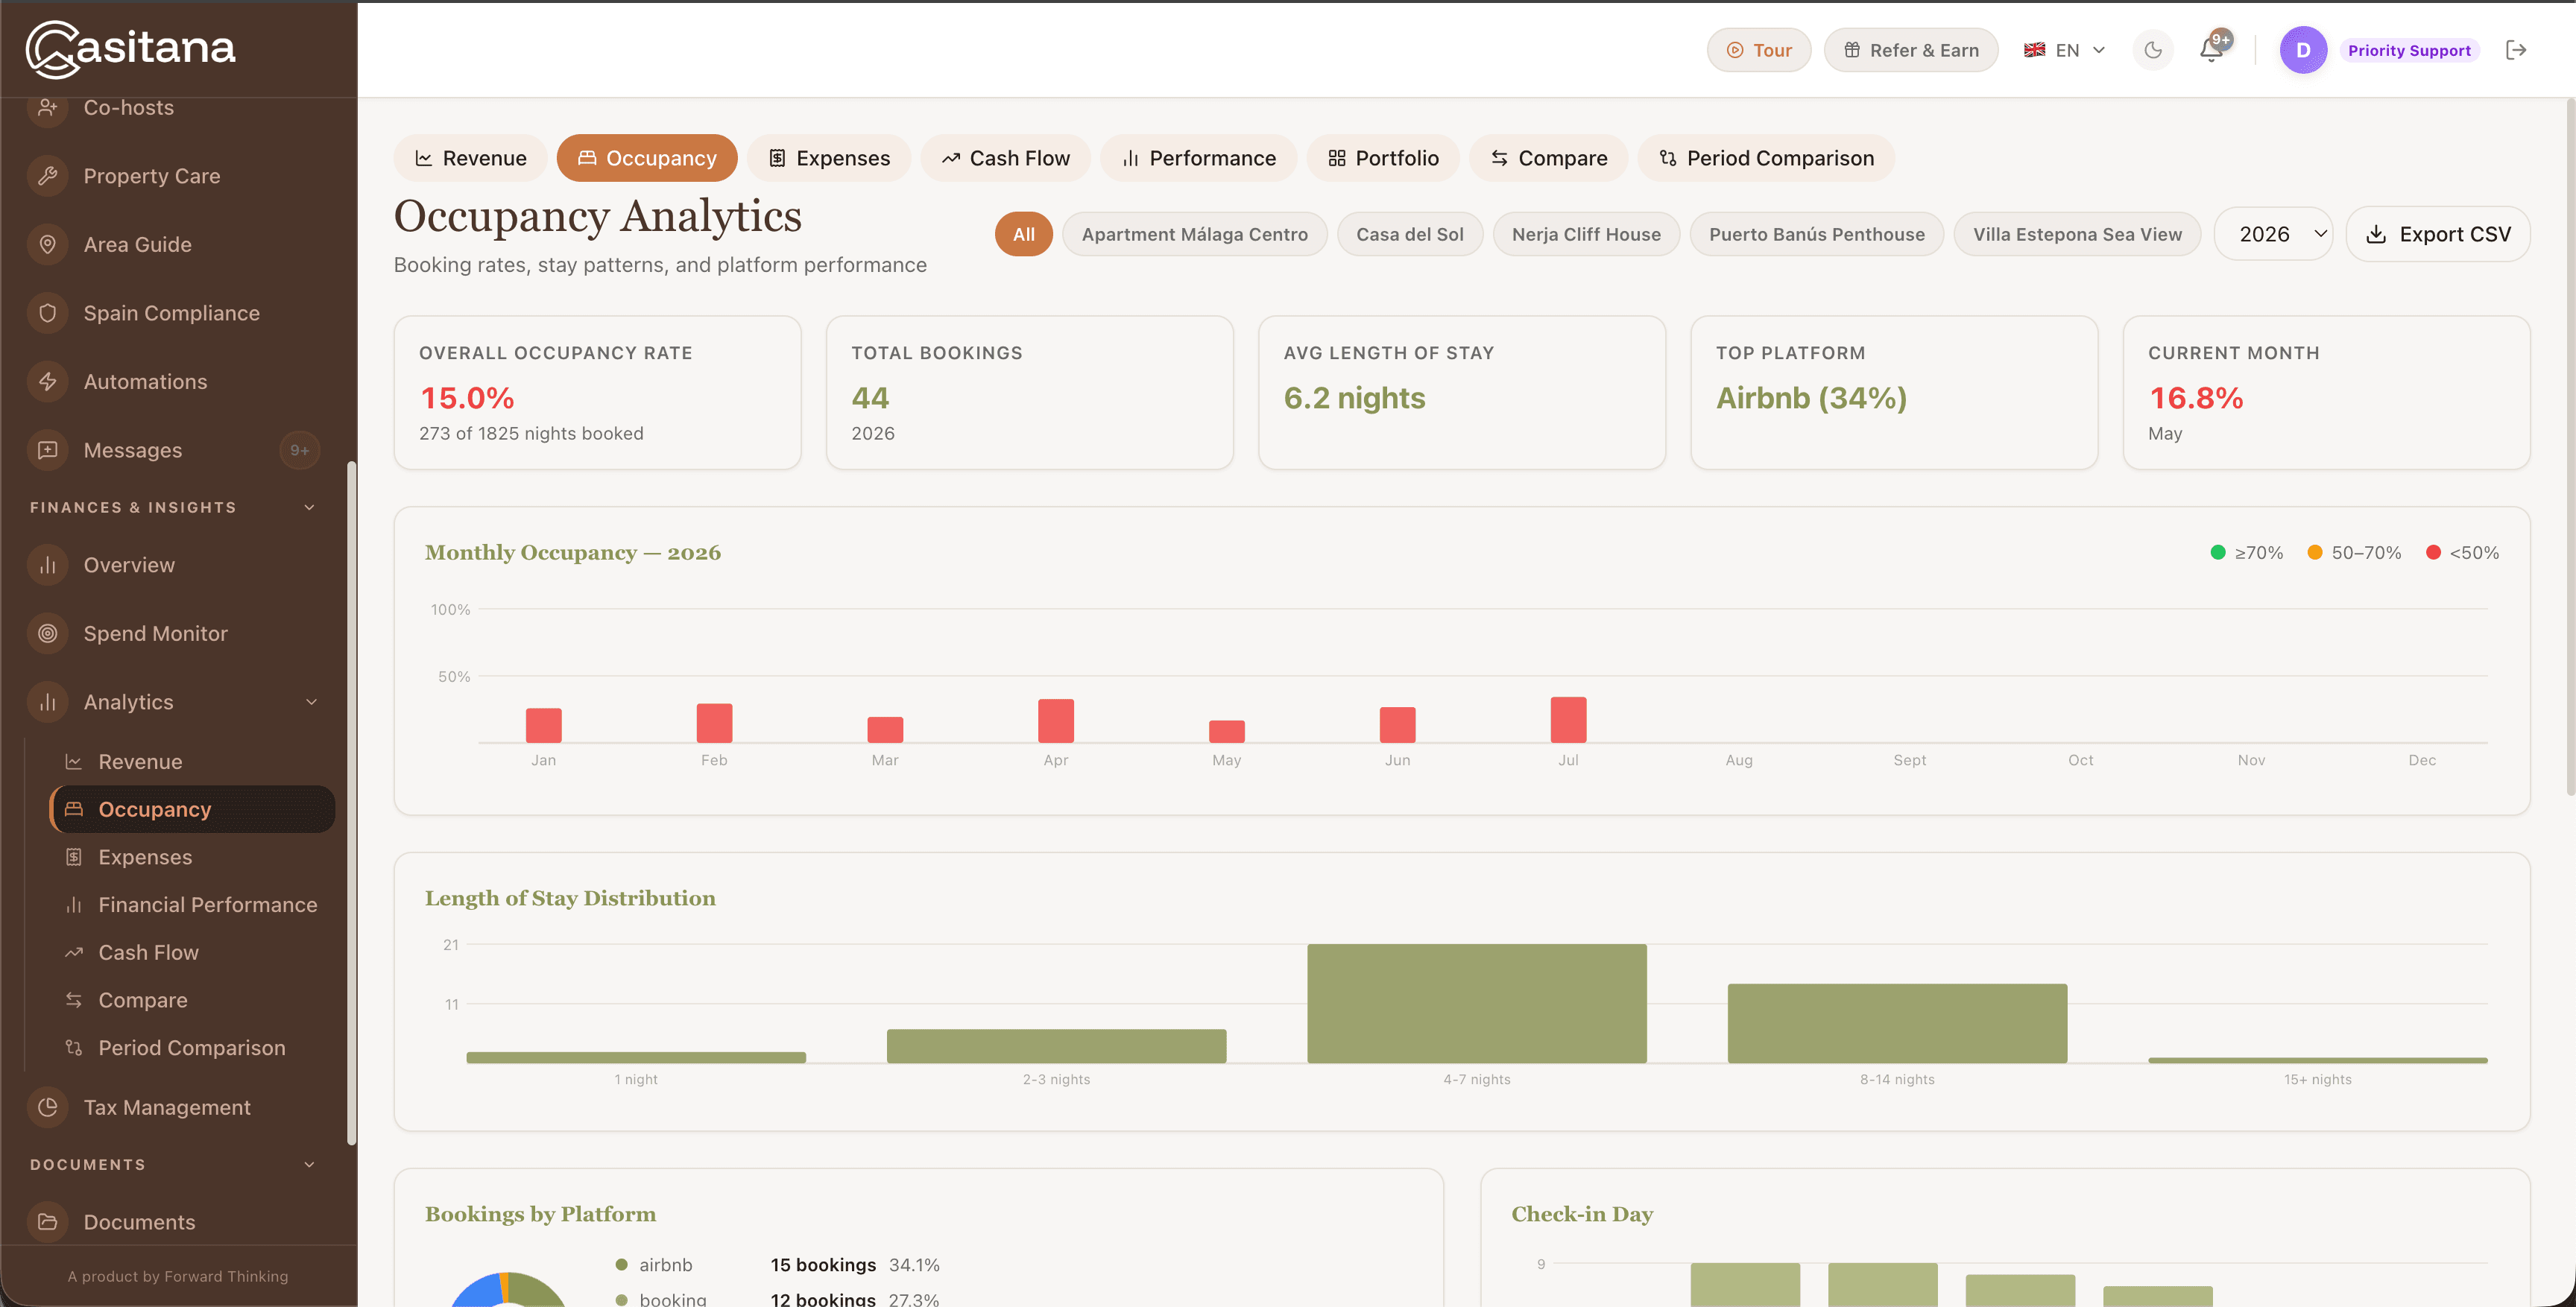The image size is (2576, 1307).
Task: Open Tax Management pie icon
Action: point(47,1107)
